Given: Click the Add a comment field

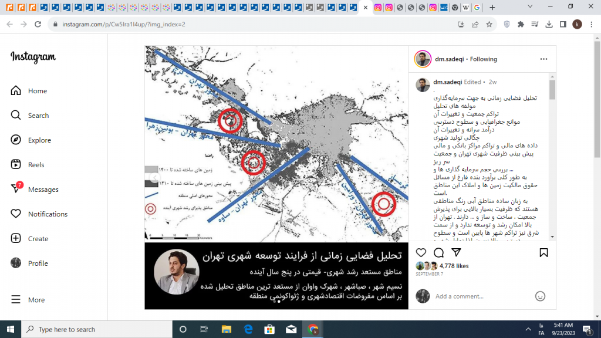Looking at the screenshot, I should pos(481,296).
